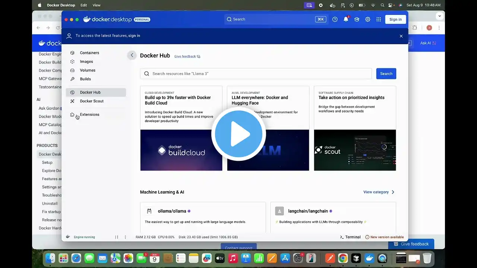Click the help question mark icon
477x268 pixels.
pos(335,19)
